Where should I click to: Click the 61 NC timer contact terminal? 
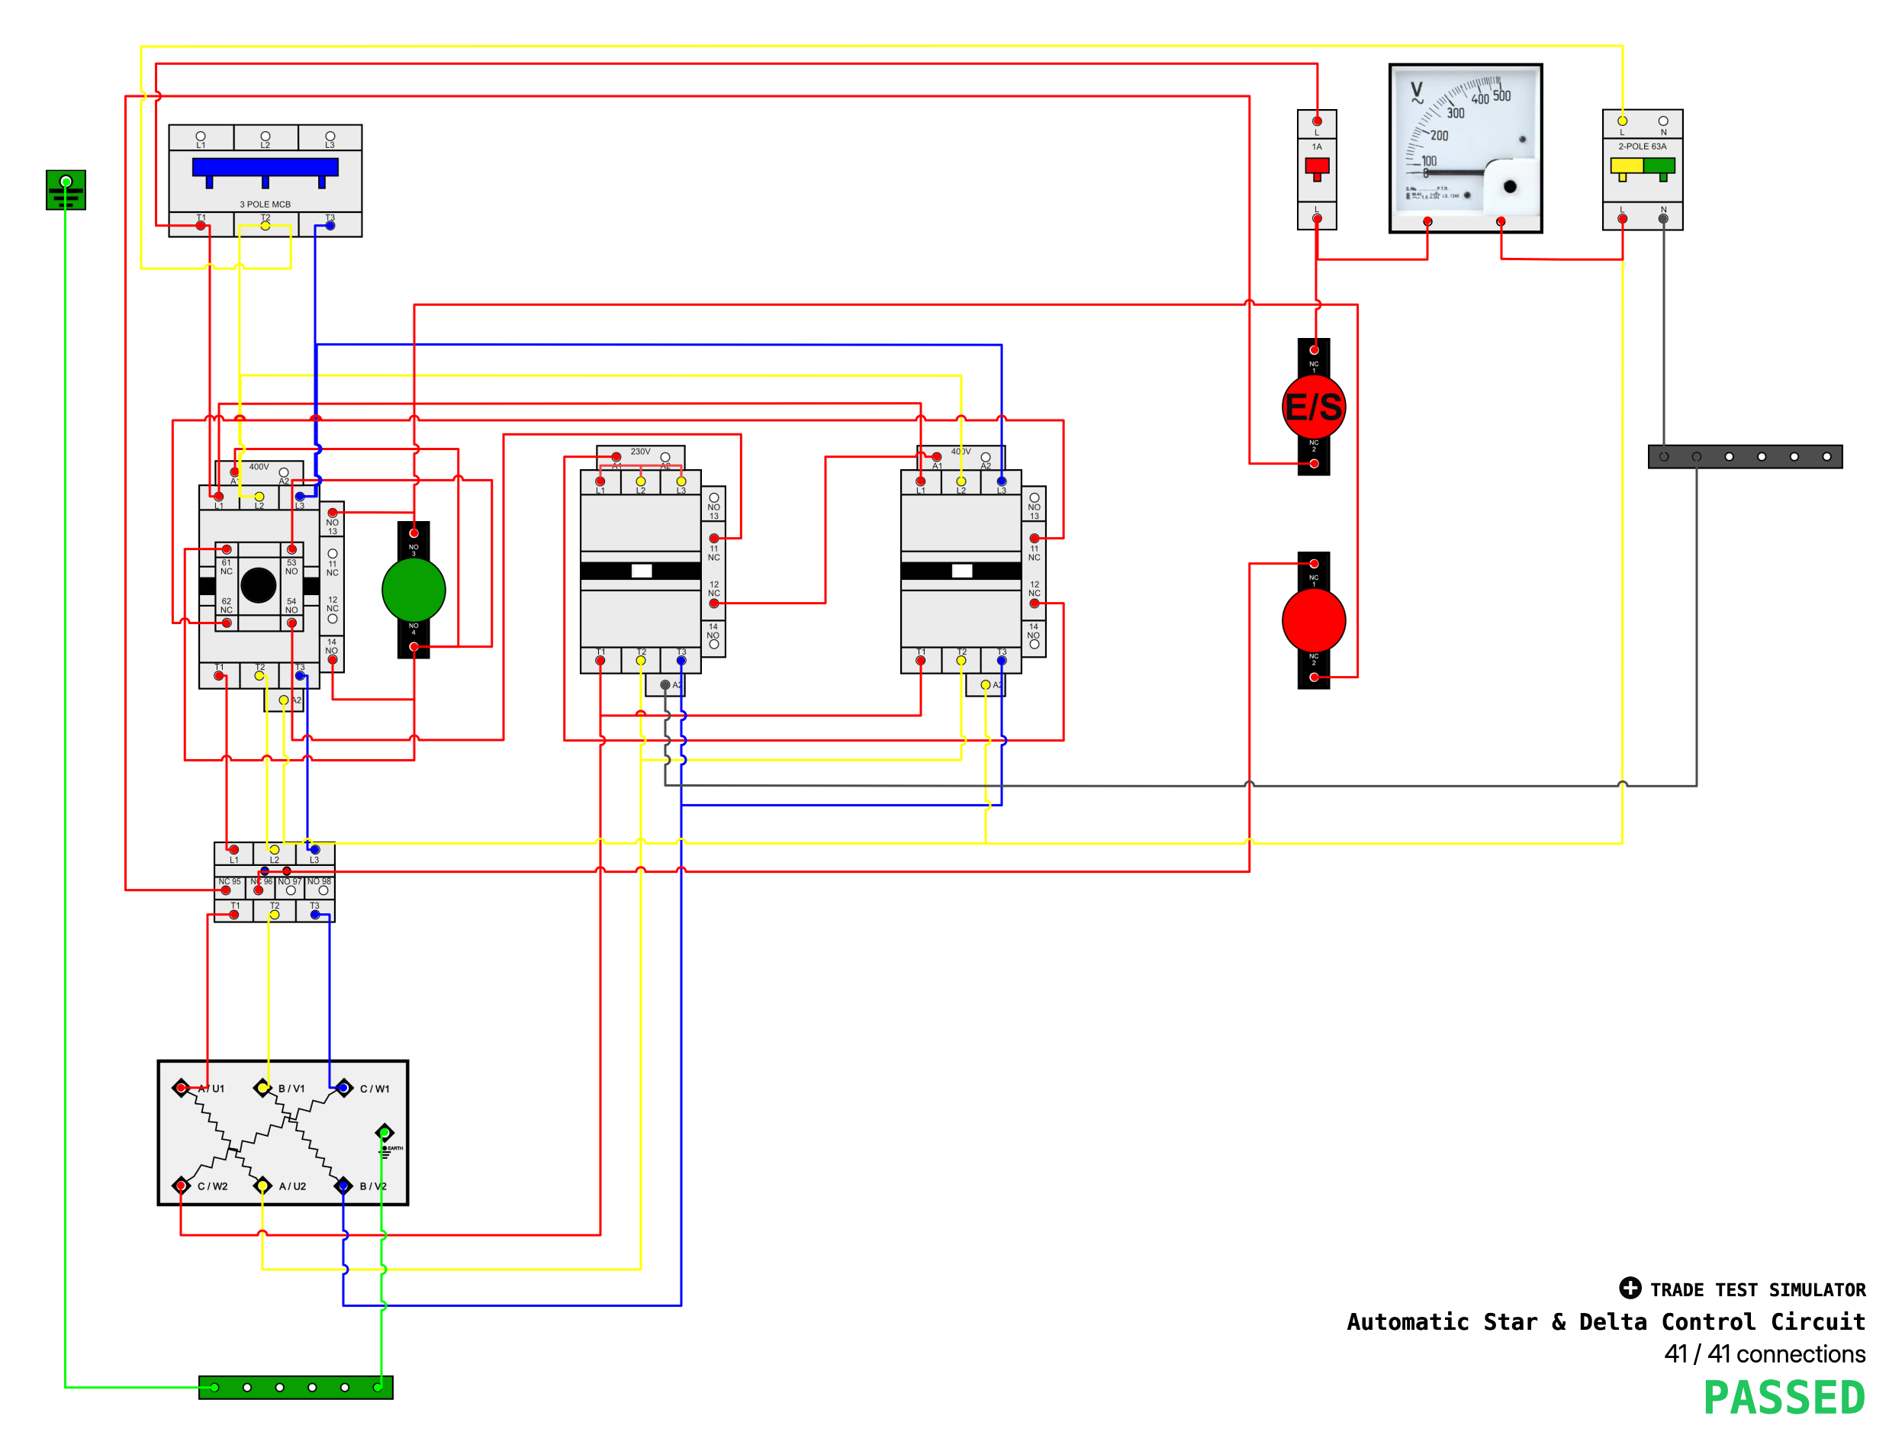227,549
